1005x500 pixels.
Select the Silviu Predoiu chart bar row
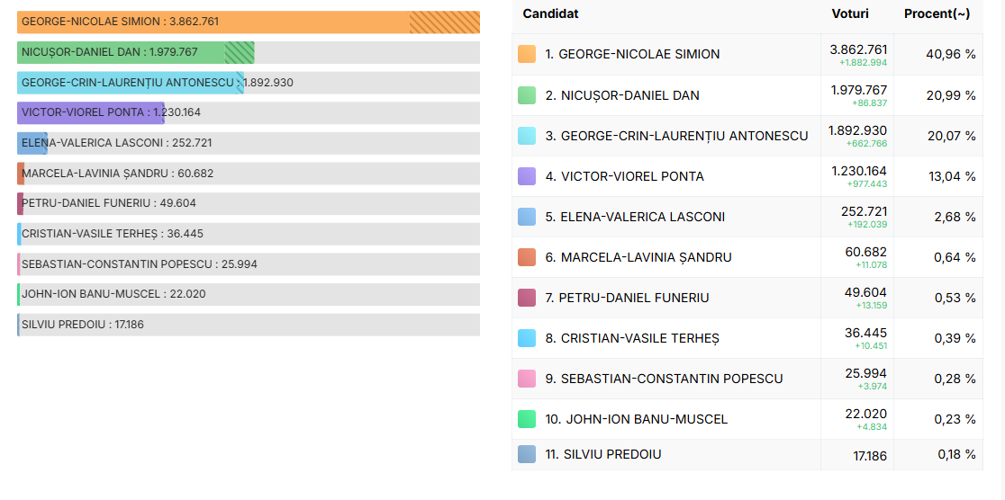click(249, 325)
